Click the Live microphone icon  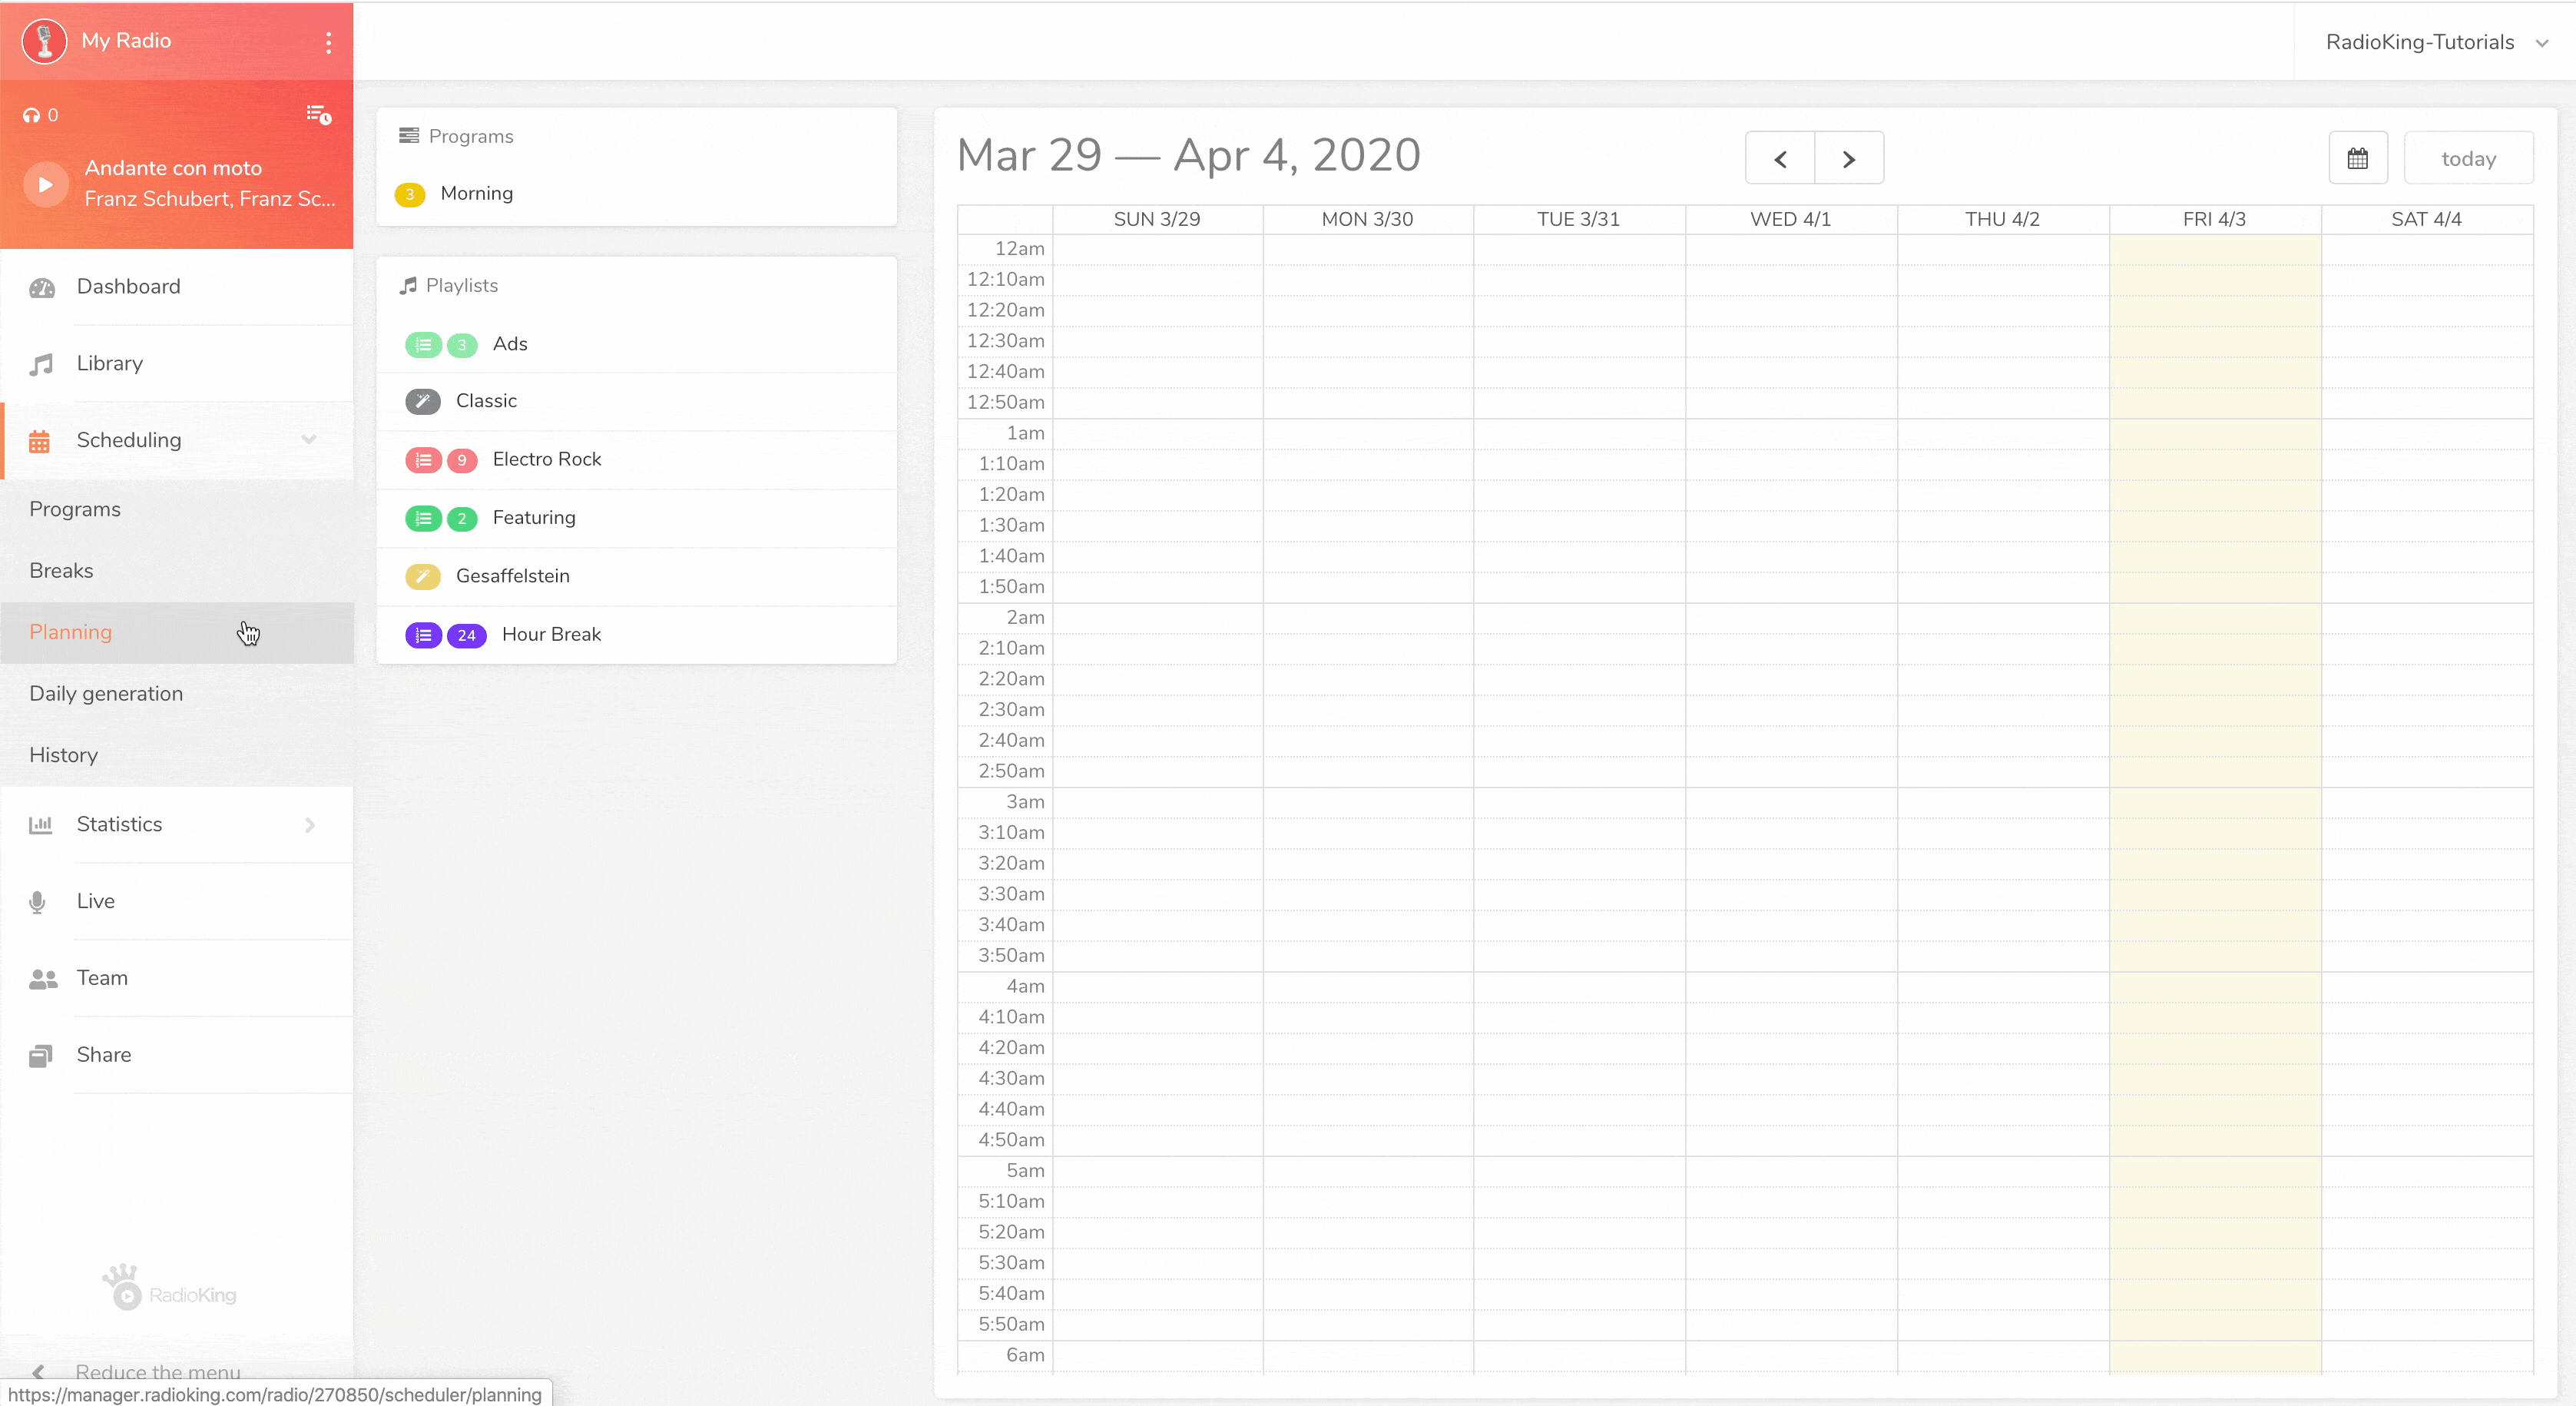tap(38, 902)
